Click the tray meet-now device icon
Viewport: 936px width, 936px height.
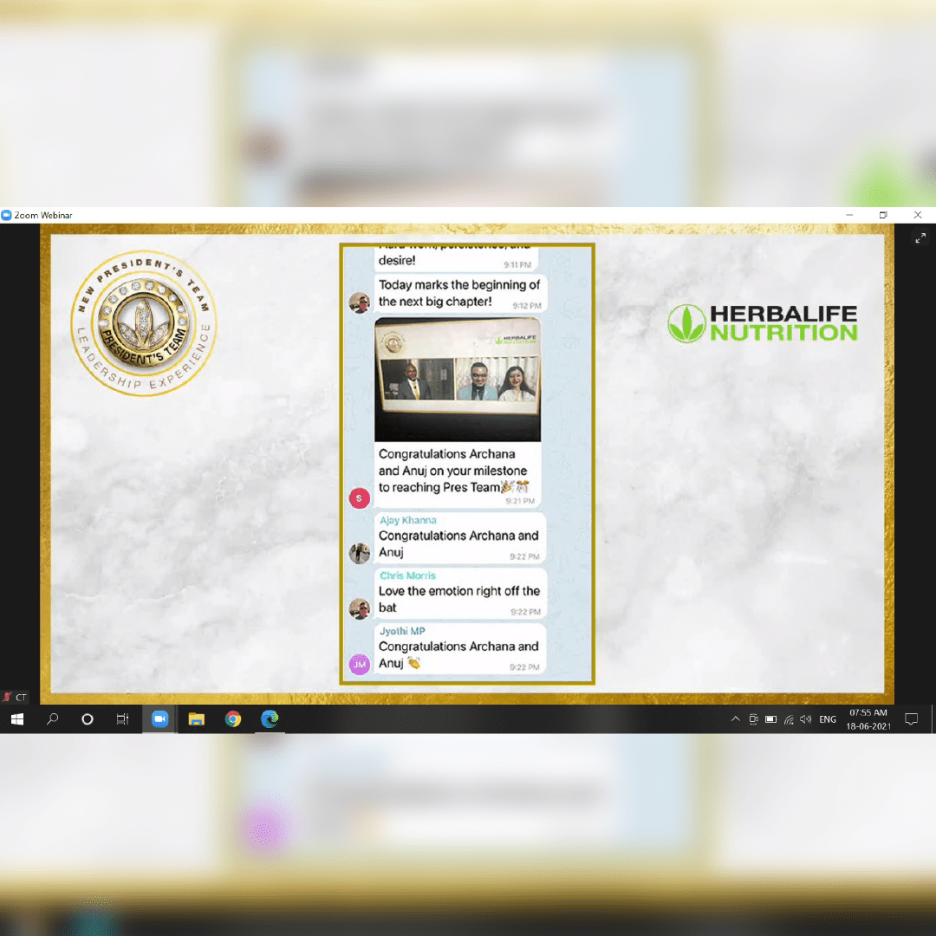pos(753,719)
